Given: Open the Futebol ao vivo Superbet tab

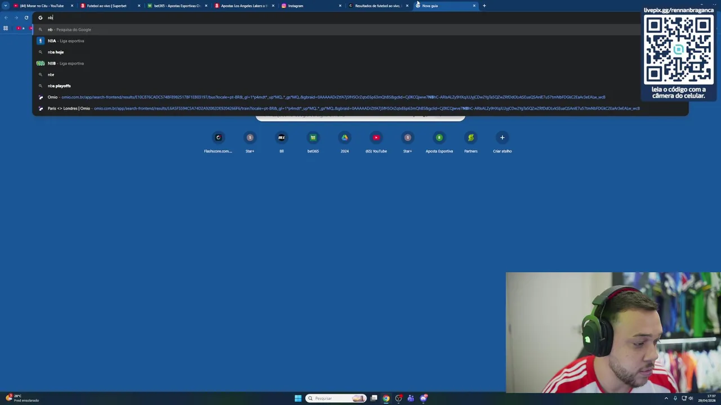Looking at the screenshot, I should point(110,6).
